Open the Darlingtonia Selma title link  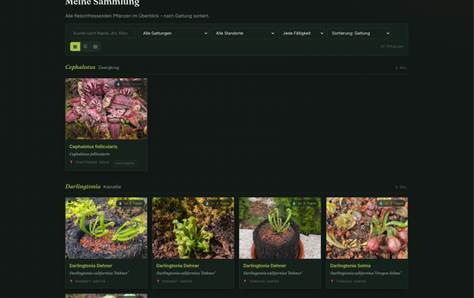click(x=350, y=266)
